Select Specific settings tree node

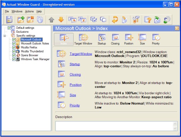pyautogui.click(x=26, y=36)
